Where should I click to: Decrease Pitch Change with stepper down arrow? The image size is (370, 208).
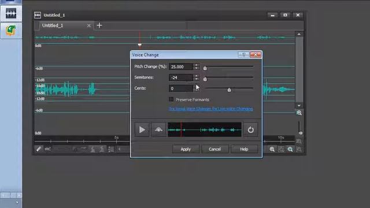click(197, 68)
